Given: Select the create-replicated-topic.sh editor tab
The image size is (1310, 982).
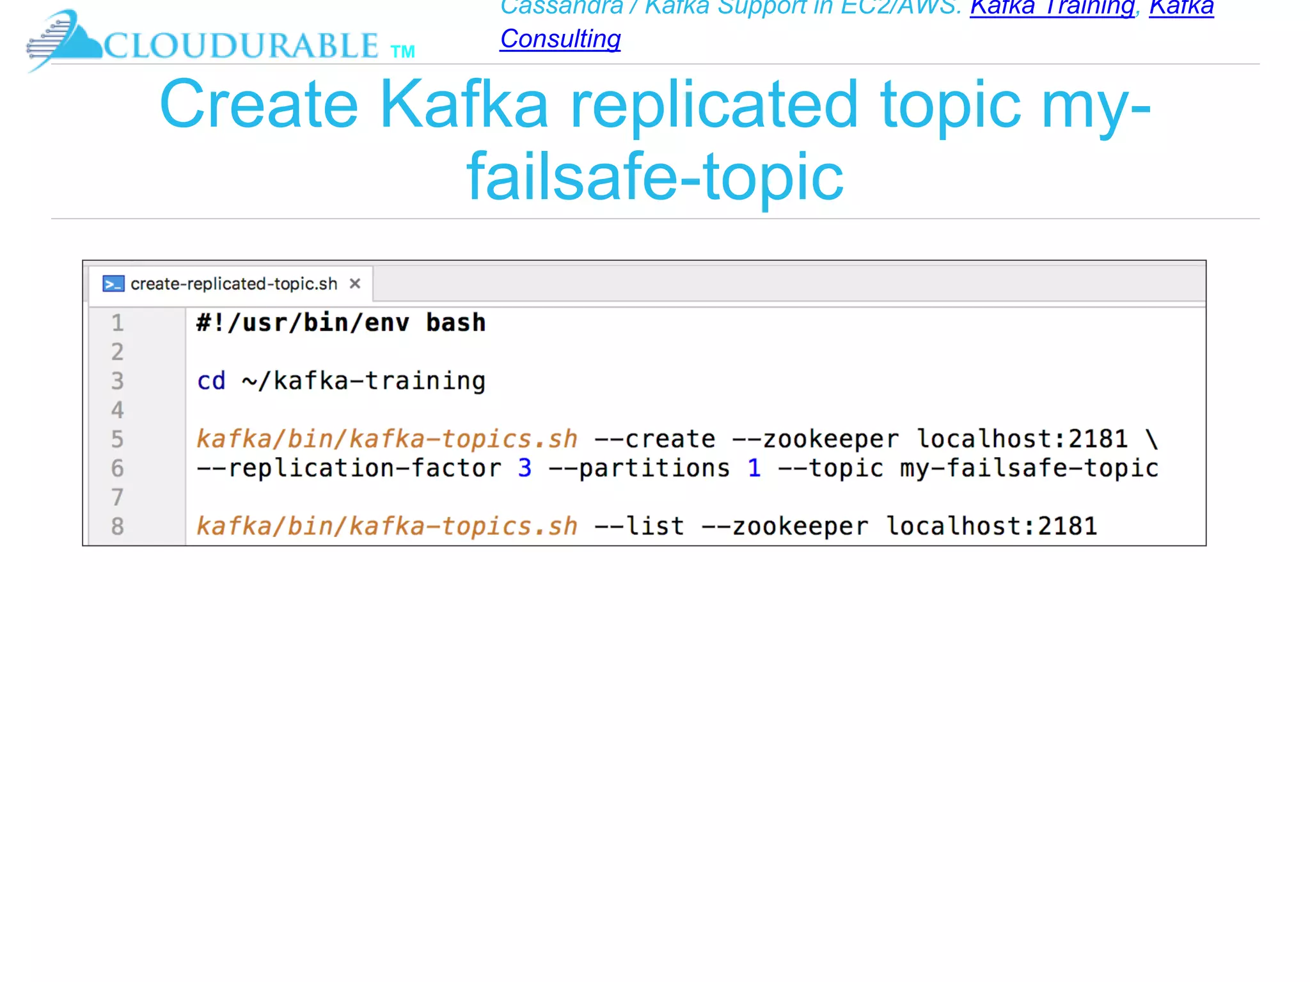Looking at the screenshot, I should click(x=233, y=284).
